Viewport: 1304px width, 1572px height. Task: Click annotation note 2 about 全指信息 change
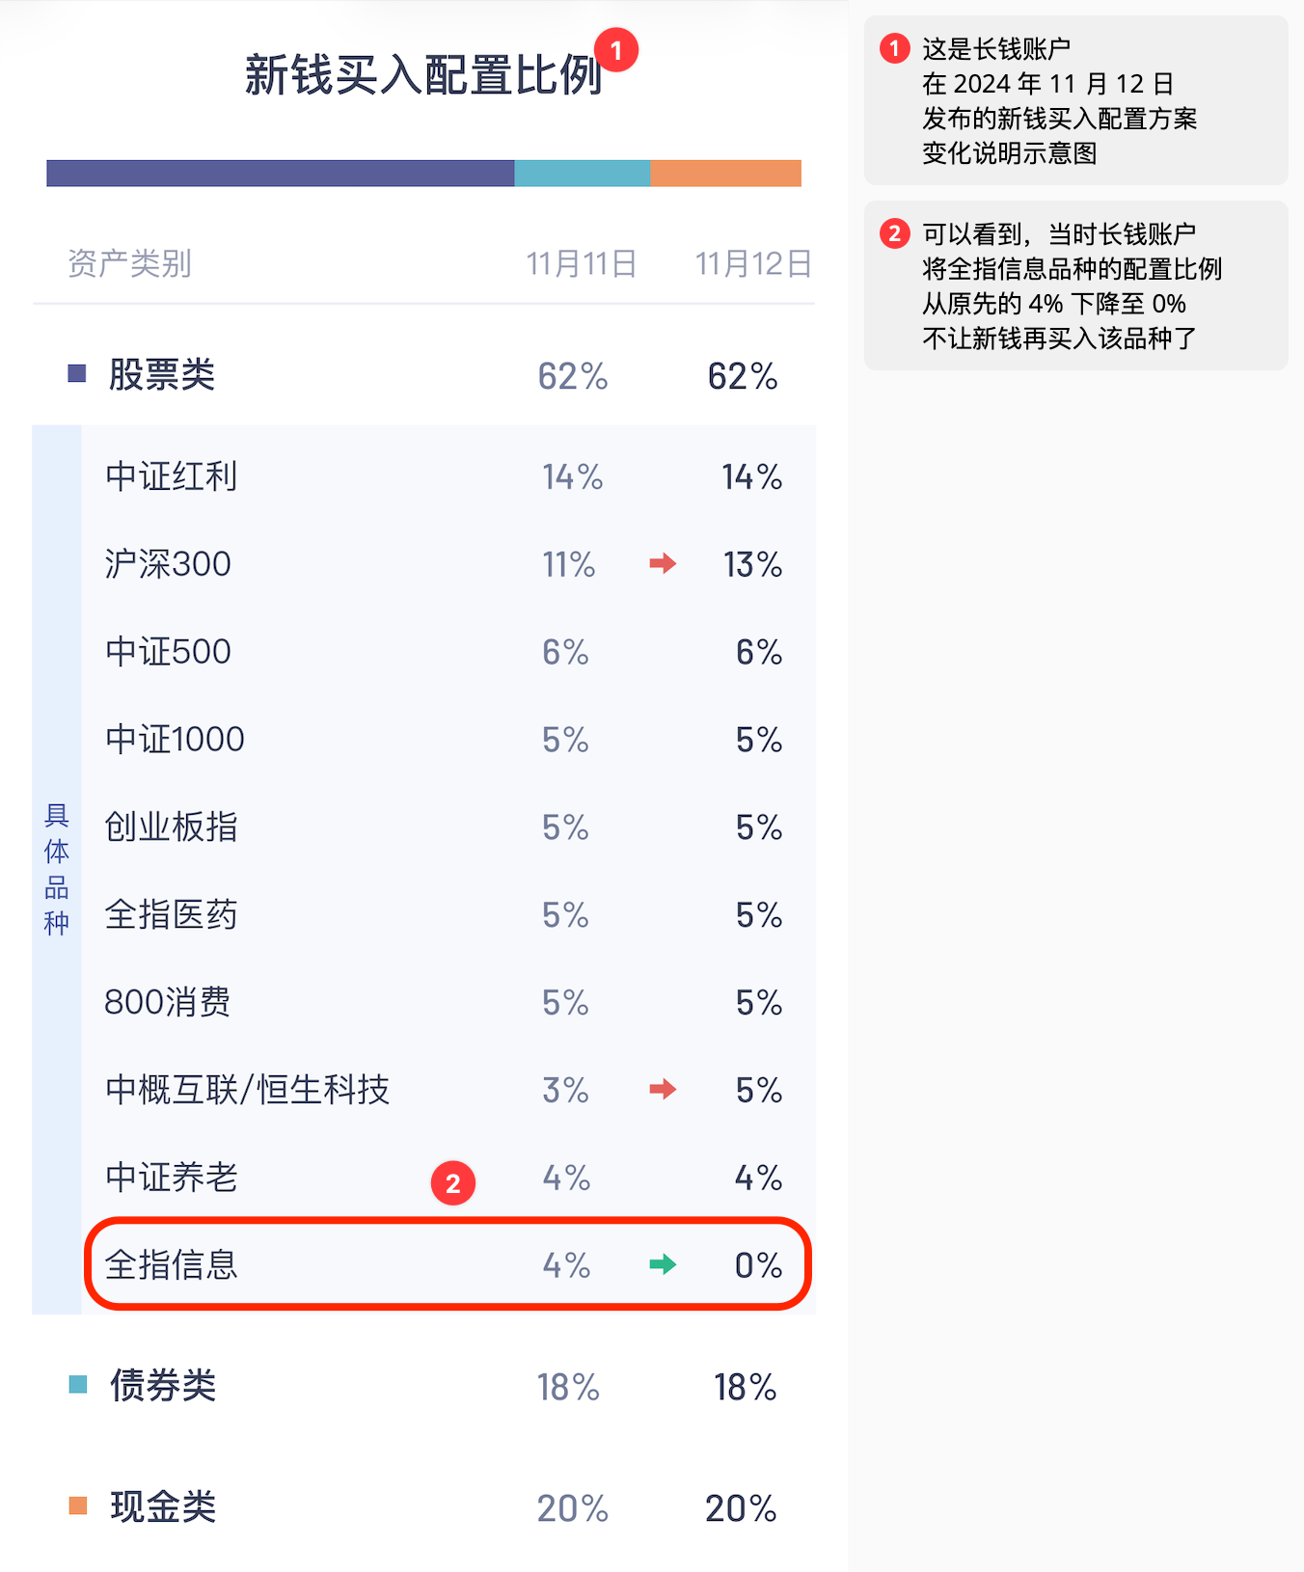(x=1076, y=285)
